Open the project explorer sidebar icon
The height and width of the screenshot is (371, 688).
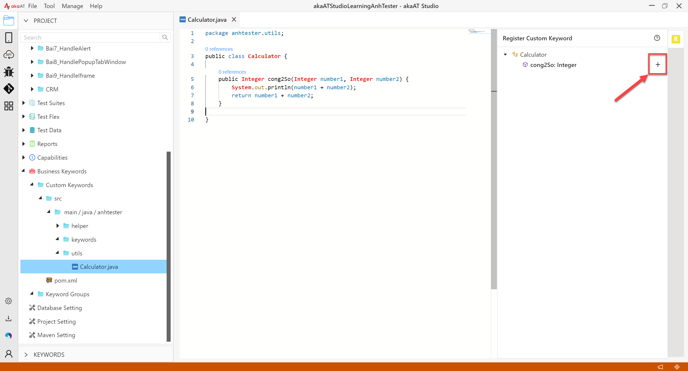(9, 20)
